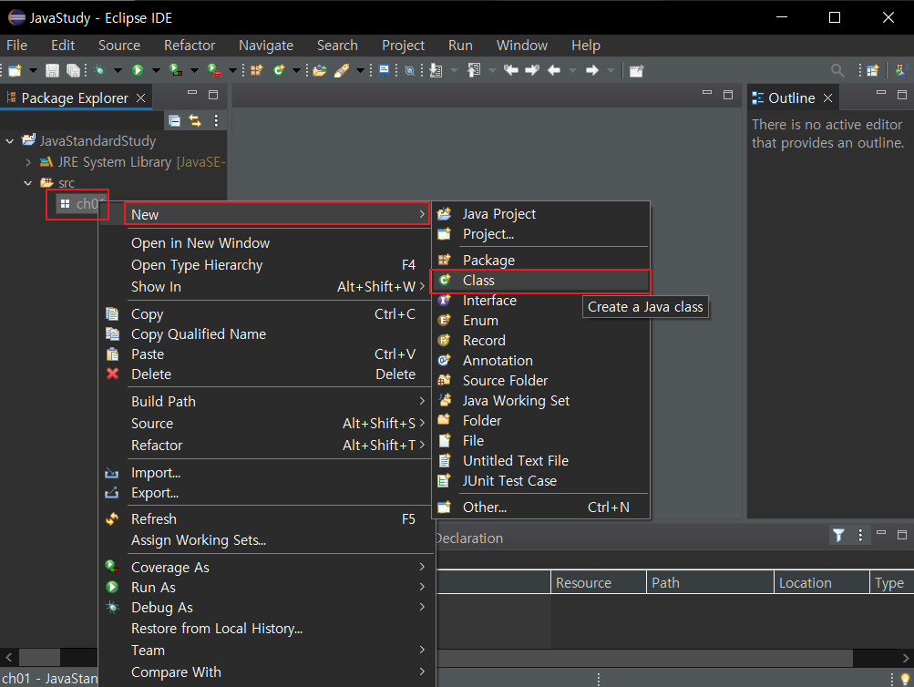
Task: Open the Window menu
Action: pos(522,46)
